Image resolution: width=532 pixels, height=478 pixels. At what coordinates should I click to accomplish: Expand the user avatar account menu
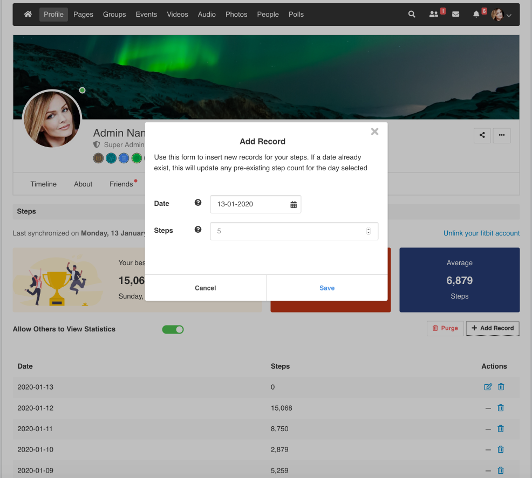(501, 15)
